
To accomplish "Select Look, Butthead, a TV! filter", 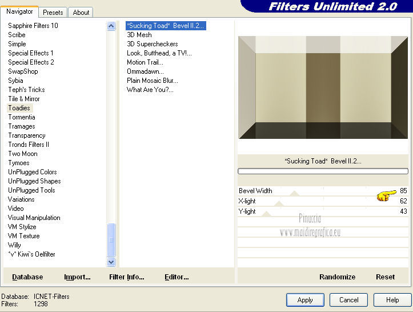I will click(x=159, y=53).
